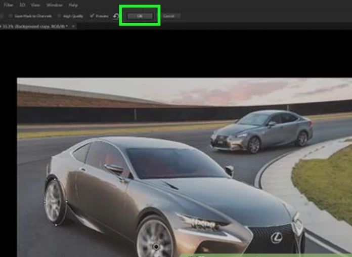Open the 3D menu
352x257 pixels.
pos(22,5)
